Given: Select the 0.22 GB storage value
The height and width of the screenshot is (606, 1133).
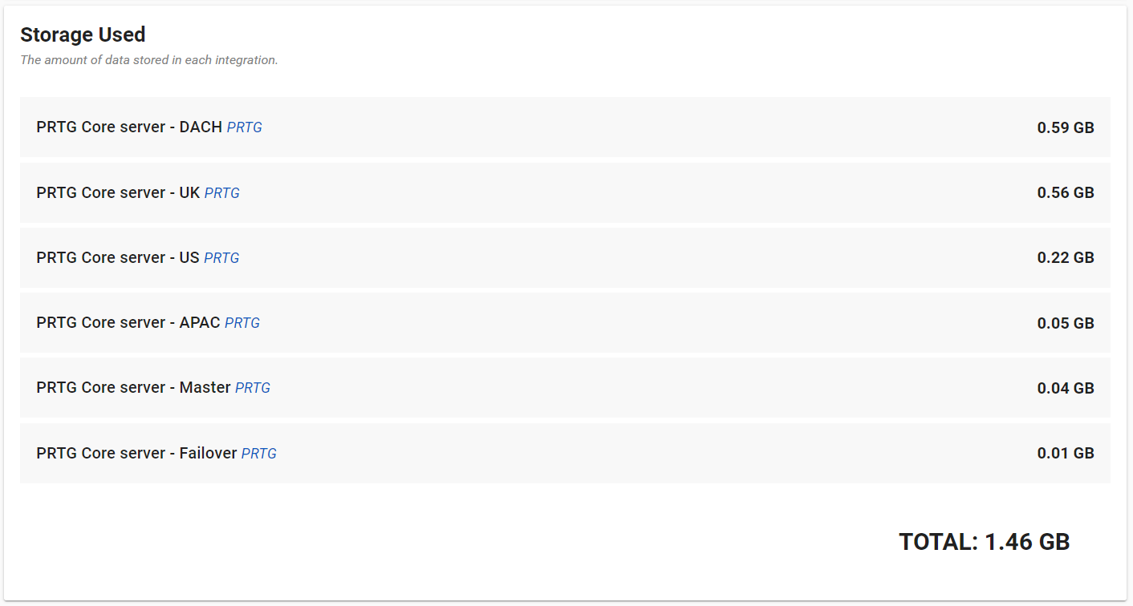Looking at the screenshot, I should point(1065,258).
